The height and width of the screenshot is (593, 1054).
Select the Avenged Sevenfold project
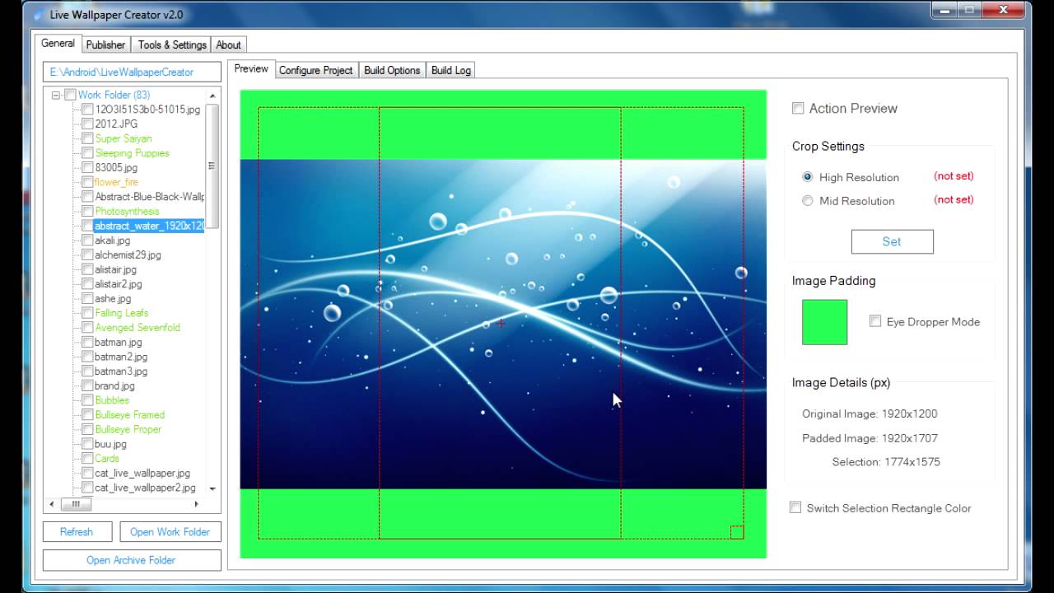click(138, 328)
